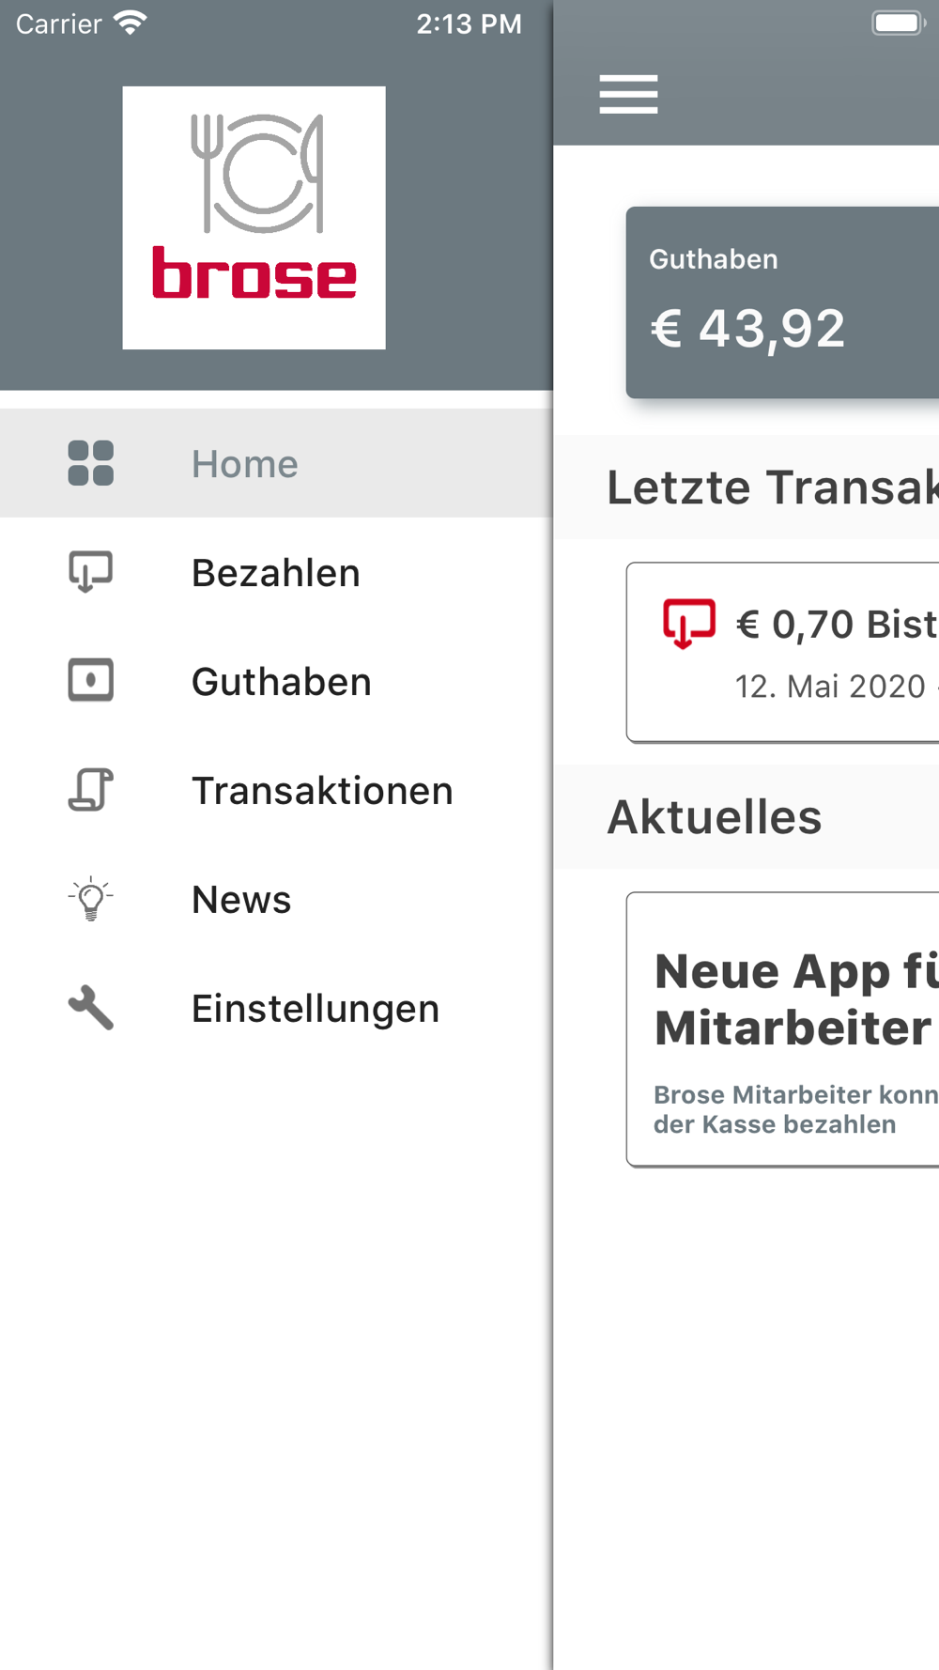Open the Bezahlen menu entry
Image resolution: width=939 pixels, height=1670 pixels.
pyautogui.click(x=276, y=572)
